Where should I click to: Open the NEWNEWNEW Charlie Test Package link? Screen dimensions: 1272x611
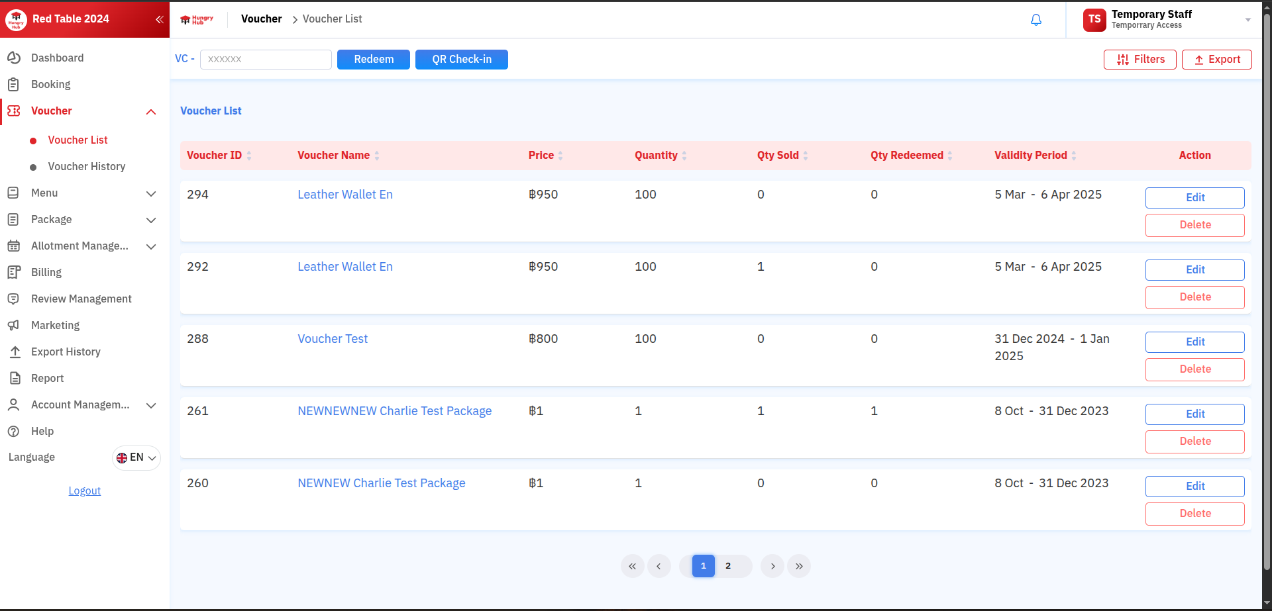394,411
